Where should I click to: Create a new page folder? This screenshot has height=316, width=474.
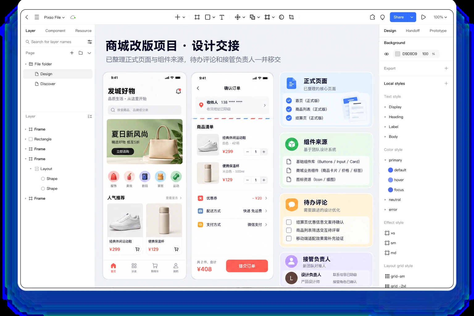81,53
